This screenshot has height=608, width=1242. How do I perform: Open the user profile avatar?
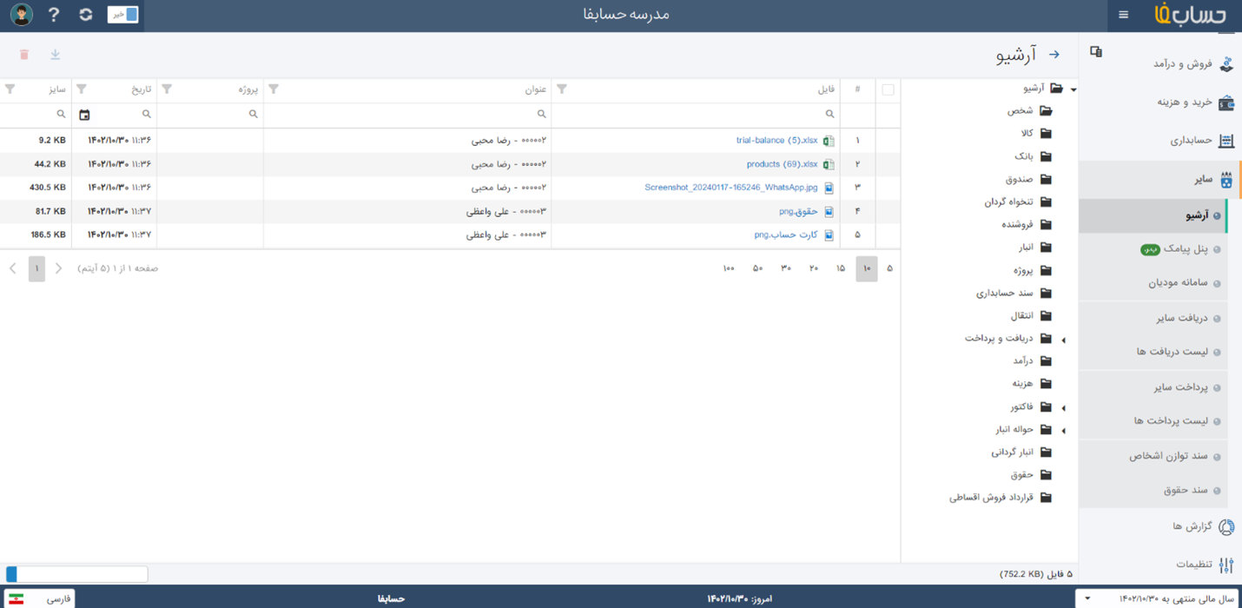tap(21, 15)
